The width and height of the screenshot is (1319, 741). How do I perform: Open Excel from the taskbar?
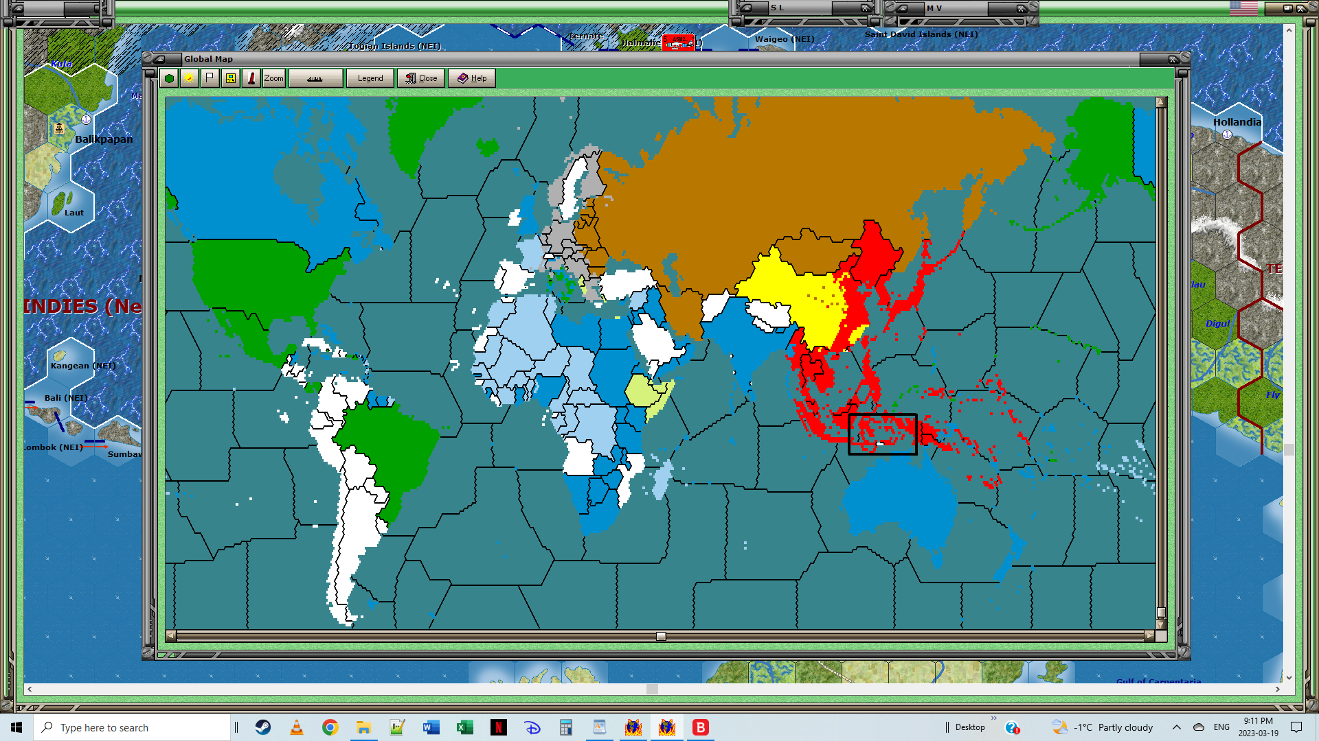pyautogui.click(x=465, y=727)
